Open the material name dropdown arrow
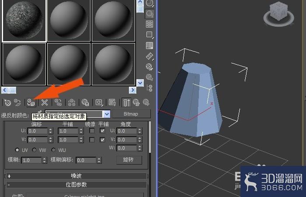 107,114
